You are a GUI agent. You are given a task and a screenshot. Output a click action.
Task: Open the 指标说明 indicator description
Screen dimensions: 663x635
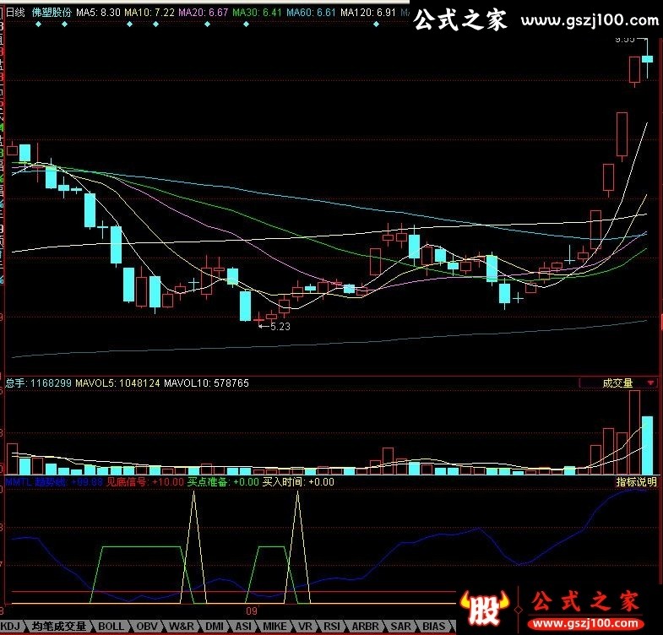[x=636, y=481]
